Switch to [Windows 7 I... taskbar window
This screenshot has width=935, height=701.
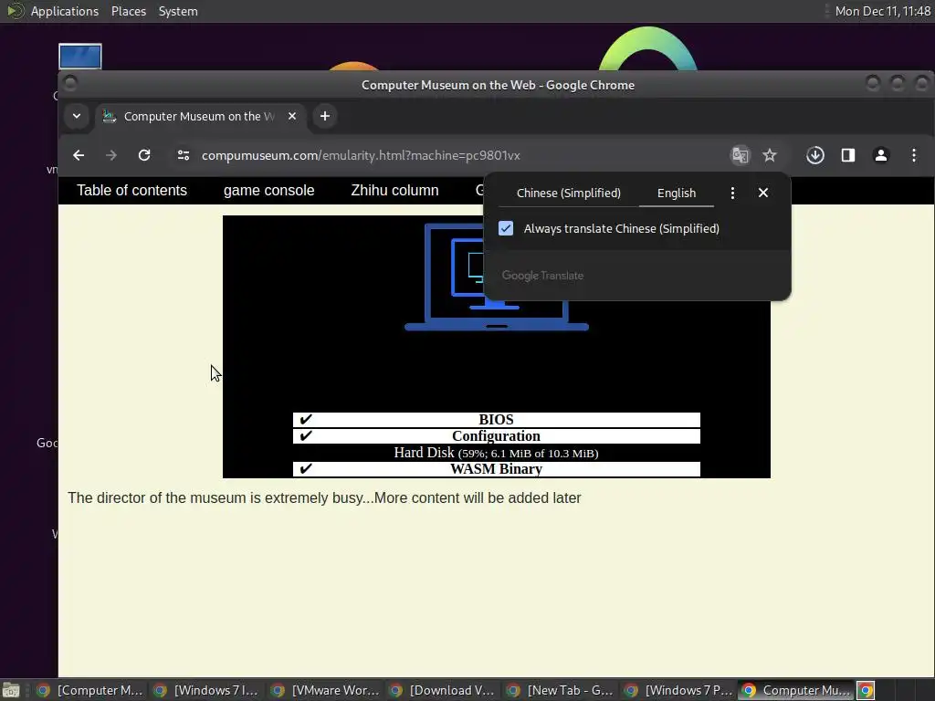pyautogui.click(x=207, y=690)
